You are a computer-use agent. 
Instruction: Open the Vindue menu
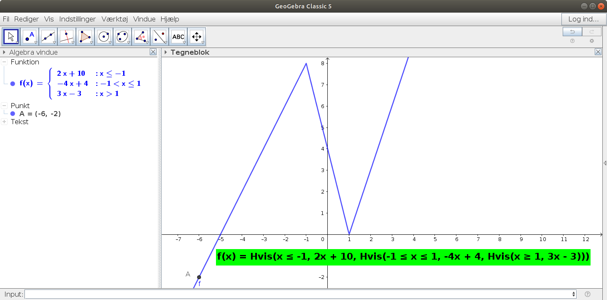pos(144,19)
